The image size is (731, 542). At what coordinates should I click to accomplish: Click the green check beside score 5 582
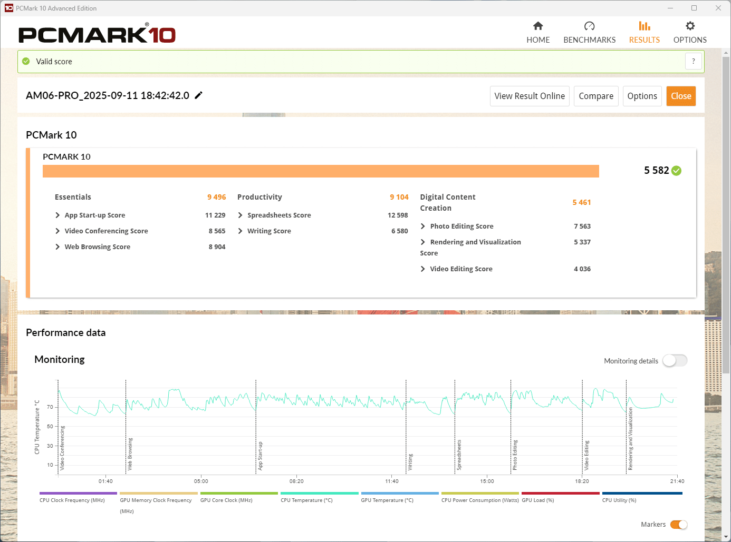pyautogui.click(x=677, y=171)
